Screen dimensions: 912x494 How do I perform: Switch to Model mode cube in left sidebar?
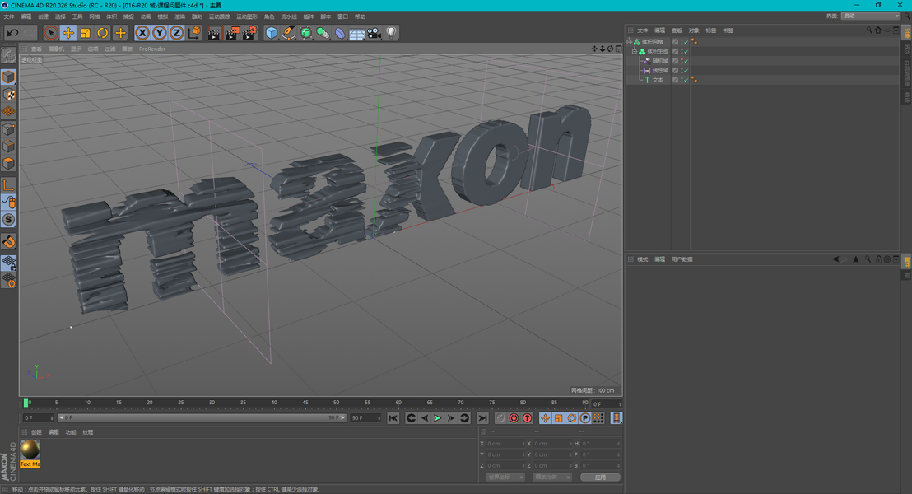pyautogui.click(x=9, y=77)
